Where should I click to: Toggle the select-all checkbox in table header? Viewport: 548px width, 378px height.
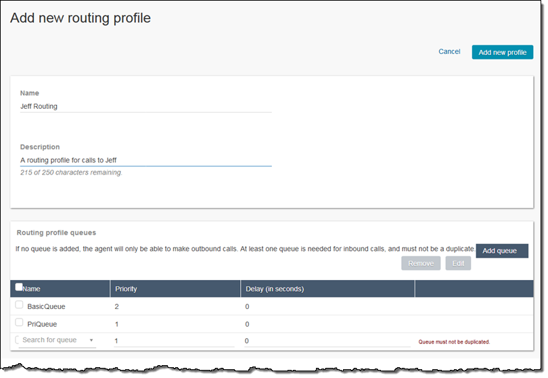pos(19,287)
